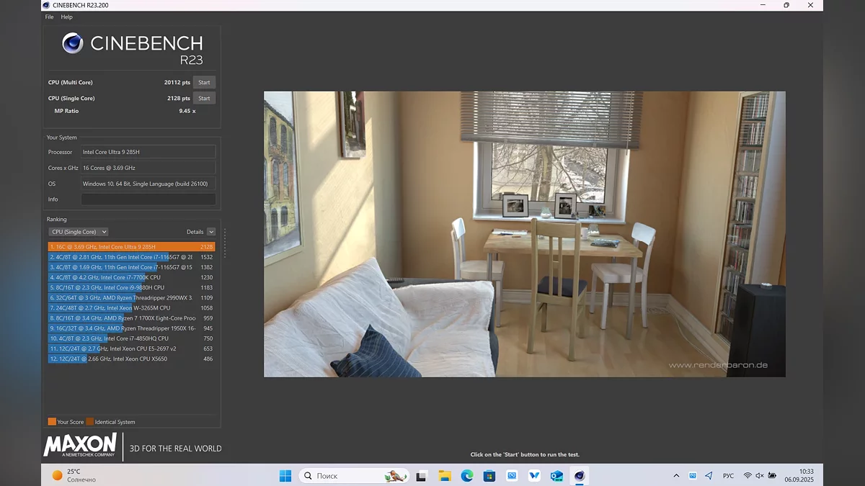Start the CPU Single Core test
This screenshot has height=486, width=865.
click(x=204, y=98)
